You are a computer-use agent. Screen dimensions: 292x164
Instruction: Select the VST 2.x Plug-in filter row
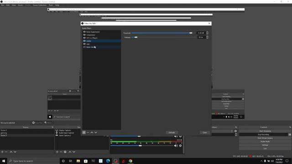[x=102, y=38]
